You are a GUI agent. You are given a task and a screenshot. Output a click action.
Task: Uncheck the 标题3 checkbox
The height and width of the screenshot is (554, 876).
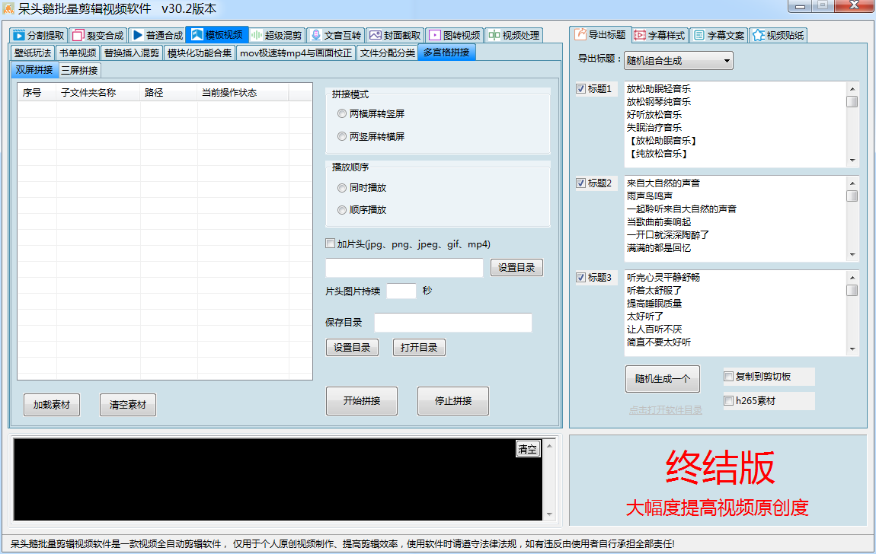tap(580, 277)
